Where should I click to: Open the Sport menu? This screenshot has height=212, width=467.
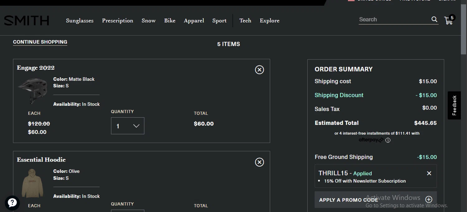pyautogui.click(x=219, y=21)
